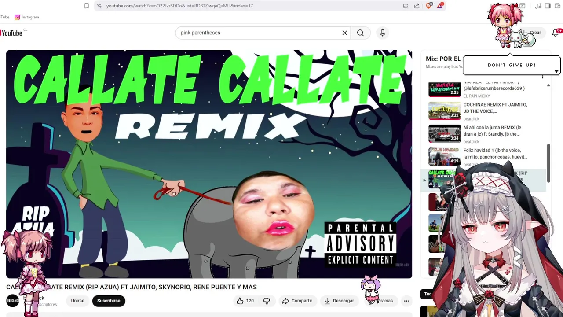Click the playlist panel scrollbar thumb
Screen dimensions: 563x317
(548, 163)
